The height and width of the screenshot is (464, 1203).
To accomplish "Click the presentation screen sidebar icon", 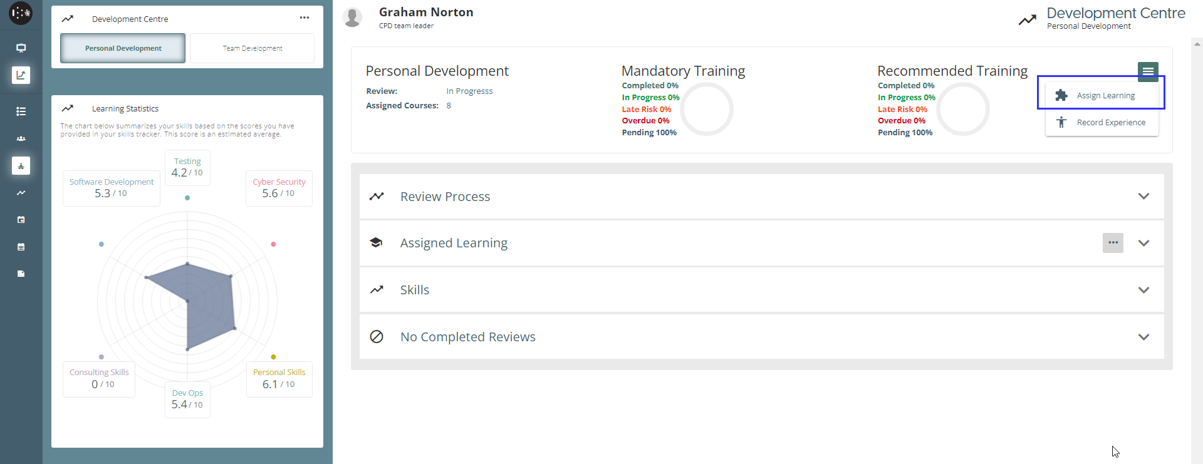I will 21,48.
